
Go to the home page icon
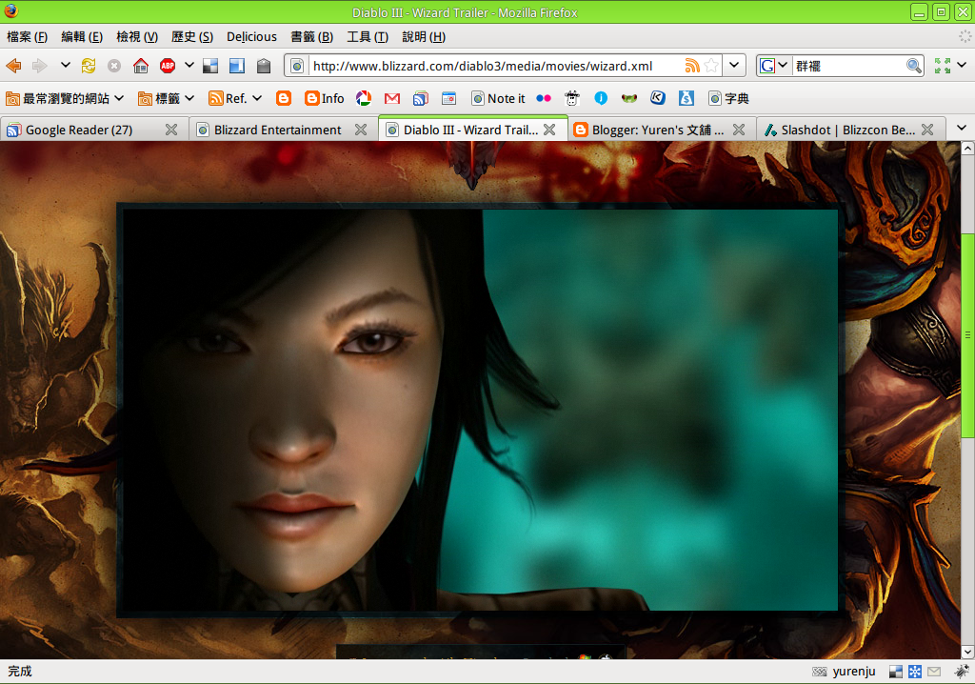click(x=141, y=66)
